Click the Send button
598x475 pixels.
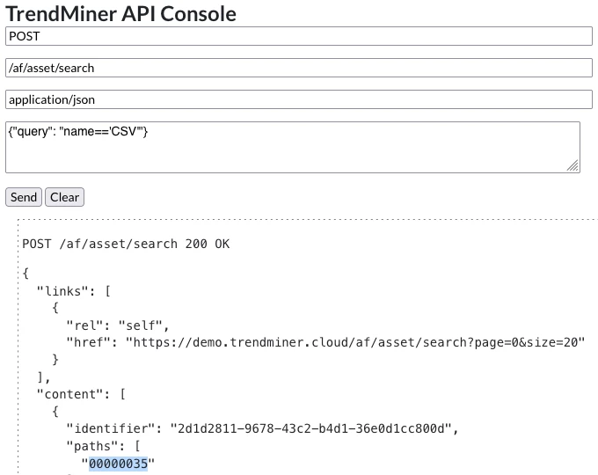23,197
